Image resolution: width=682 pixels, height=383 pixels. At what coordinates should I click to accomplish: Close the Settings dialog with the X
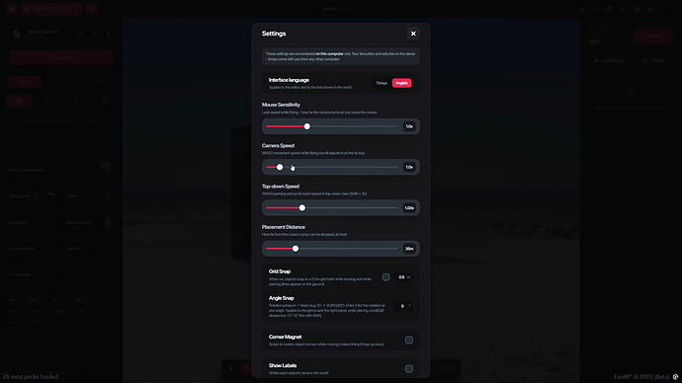tap(413, 34)
